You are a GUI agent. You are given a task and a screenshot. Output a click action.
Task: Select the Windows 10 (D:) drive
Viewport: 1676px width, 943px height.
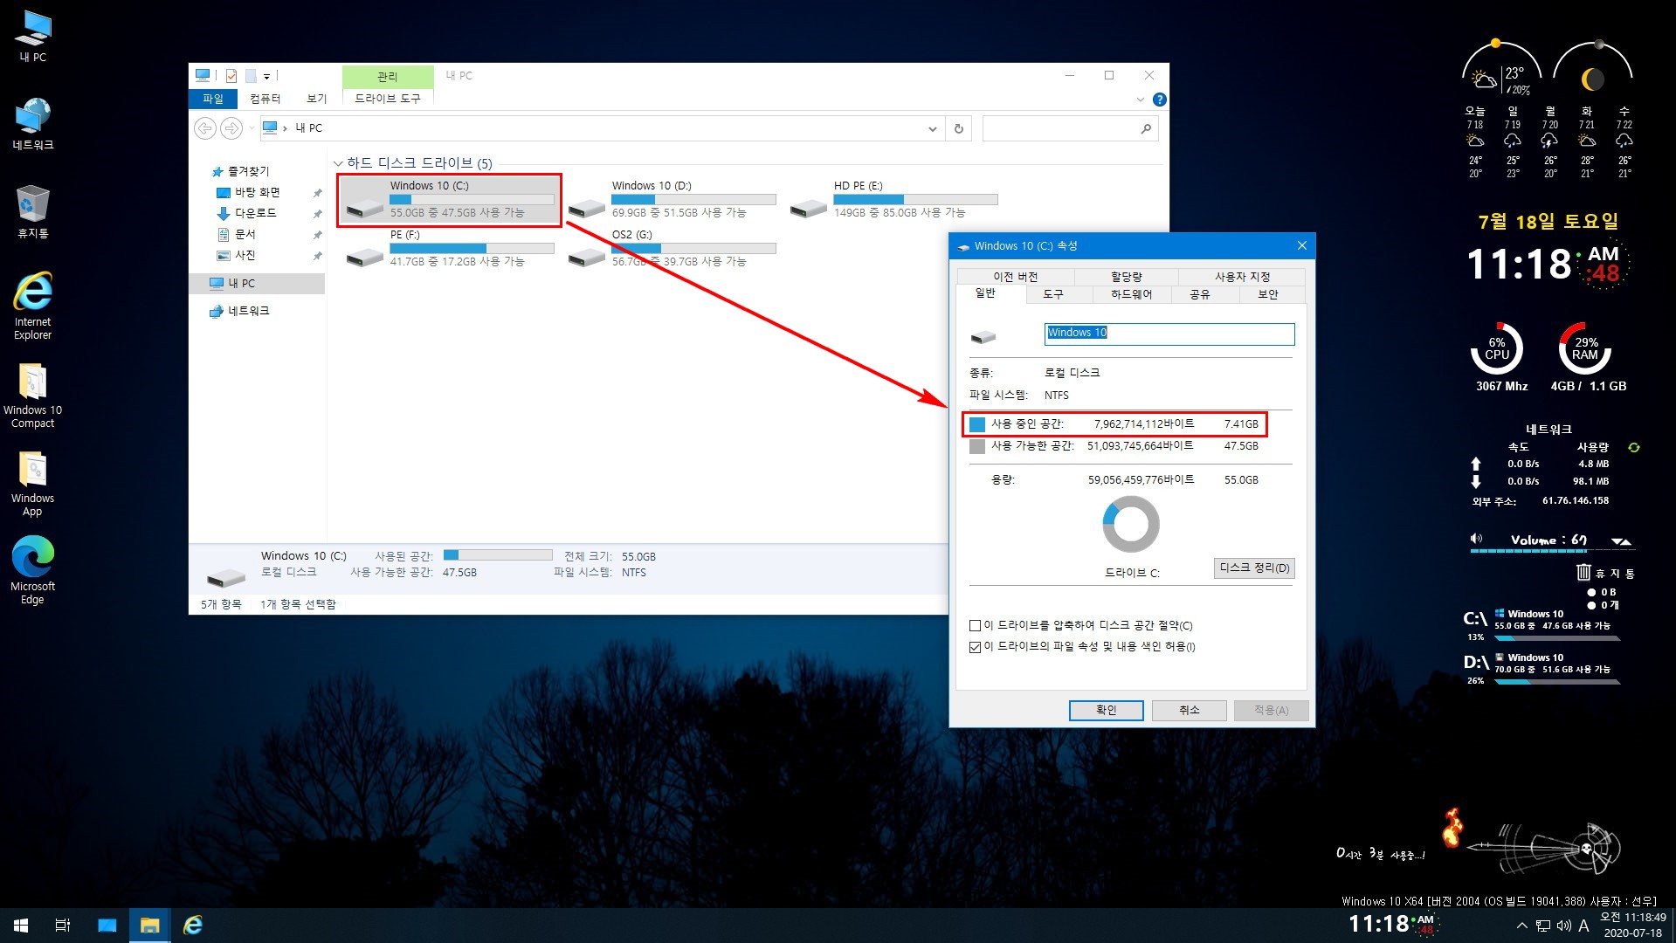(671, 199)
